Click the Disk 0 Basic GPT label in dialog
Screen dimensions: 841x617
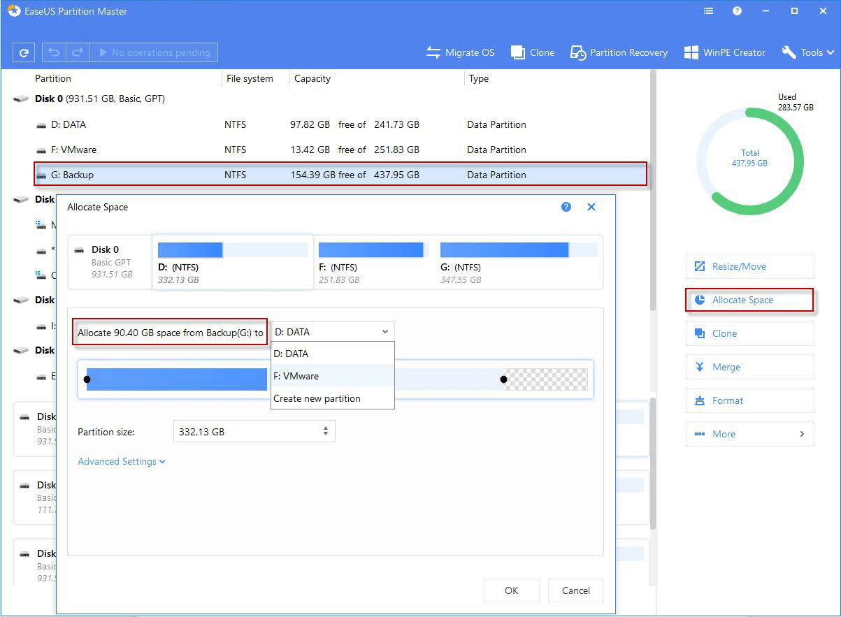[110, 262]
